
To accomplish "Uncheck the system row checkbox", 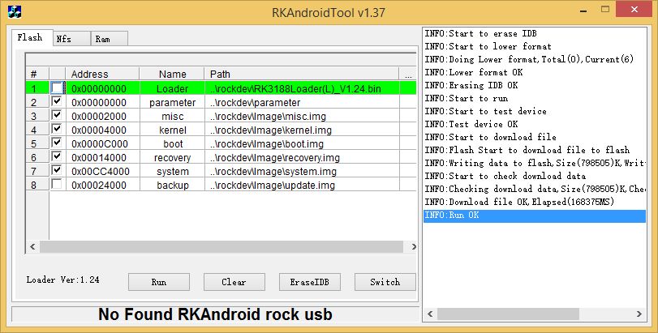I will click(57, 170).
